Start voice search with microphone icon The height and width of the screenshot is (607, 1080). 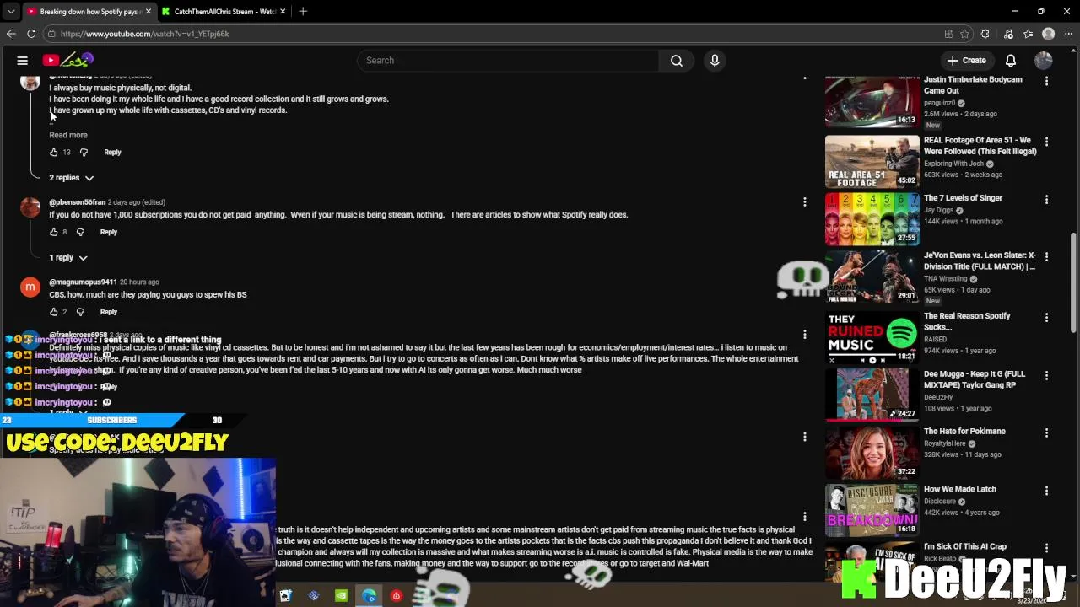(715, 61)
